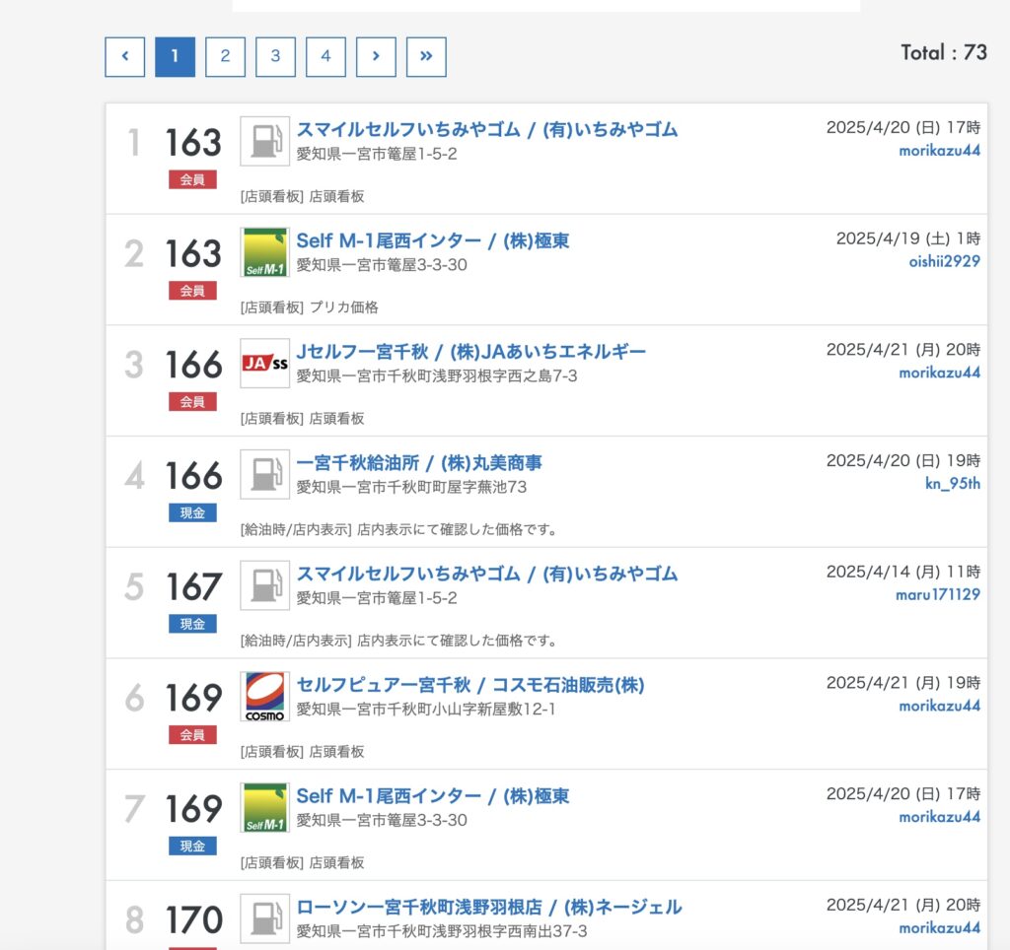The height and width of the screenshot is (950, 1010).
Task: Click price 163 in rank 1 row
Action: pos(194,142)
